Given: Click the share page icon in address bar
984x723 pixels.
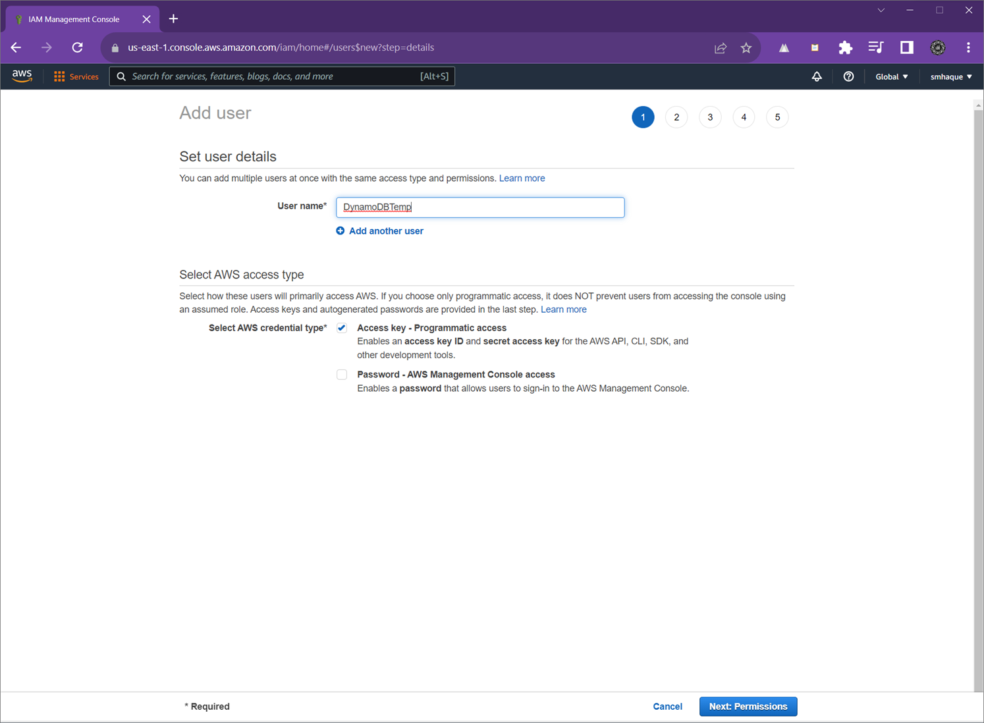Looking at the screenshot, I should [721, 47].
